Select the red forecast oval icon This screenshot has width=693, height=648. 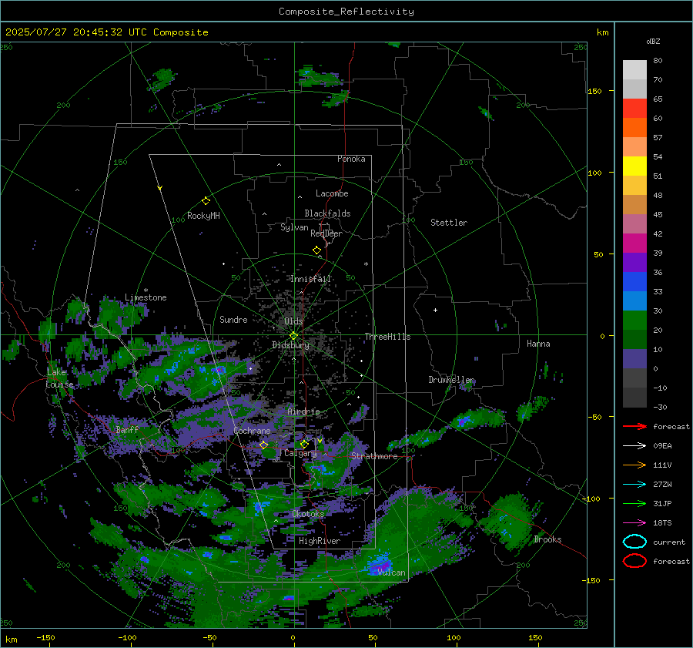[634, 561]
